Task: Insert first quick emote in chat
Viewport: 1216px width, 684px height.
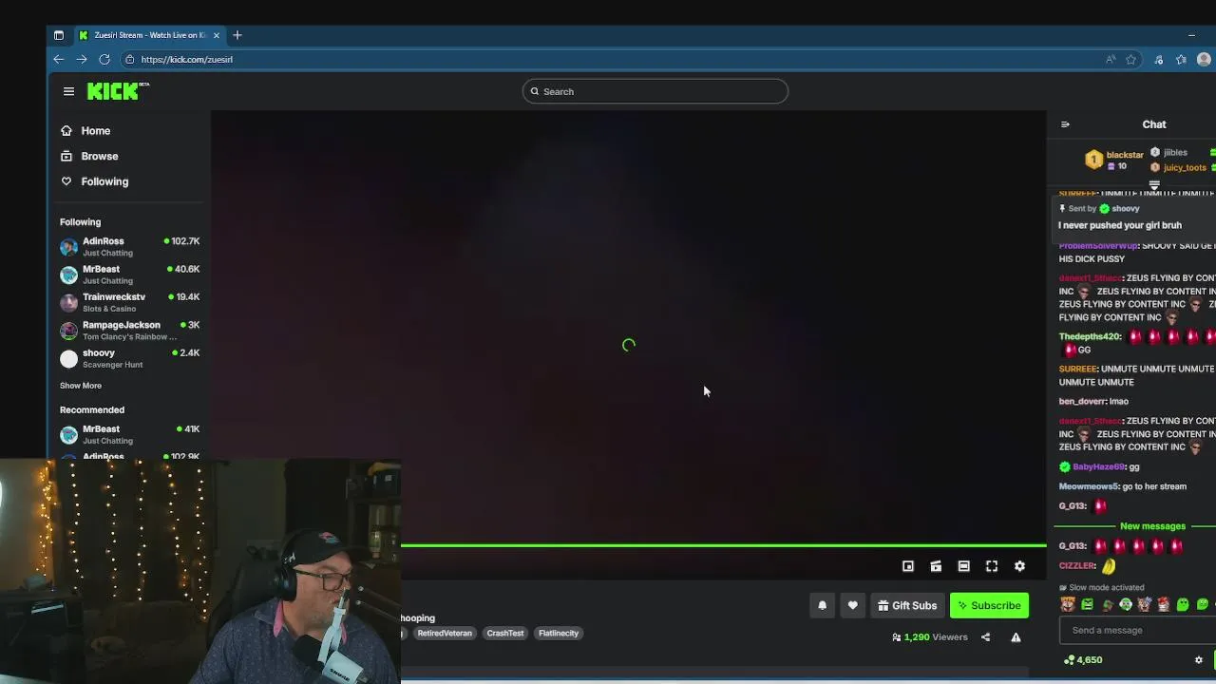Action: pyautogui.click(x=1068, y=604)
